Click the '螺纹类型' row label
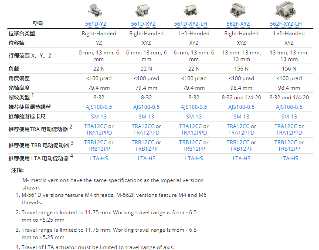 click(x=19, y=98)
